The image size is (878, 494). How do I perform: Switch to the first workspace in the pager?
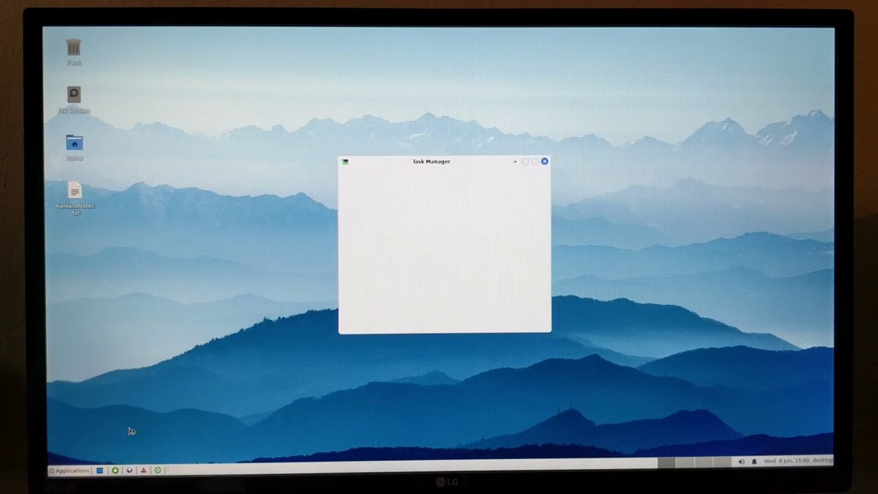pyautogui.click(x=667, y=462)
